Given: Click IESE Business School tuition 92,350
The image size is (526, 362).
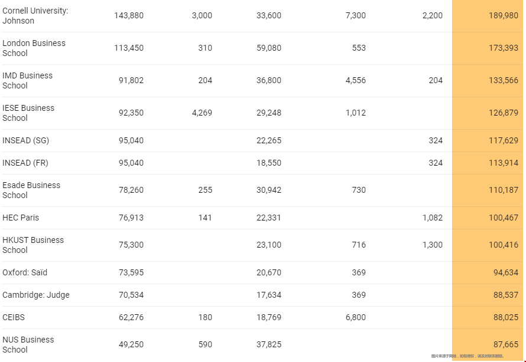Looking at the screenshot, I should (x=131, y=113).
